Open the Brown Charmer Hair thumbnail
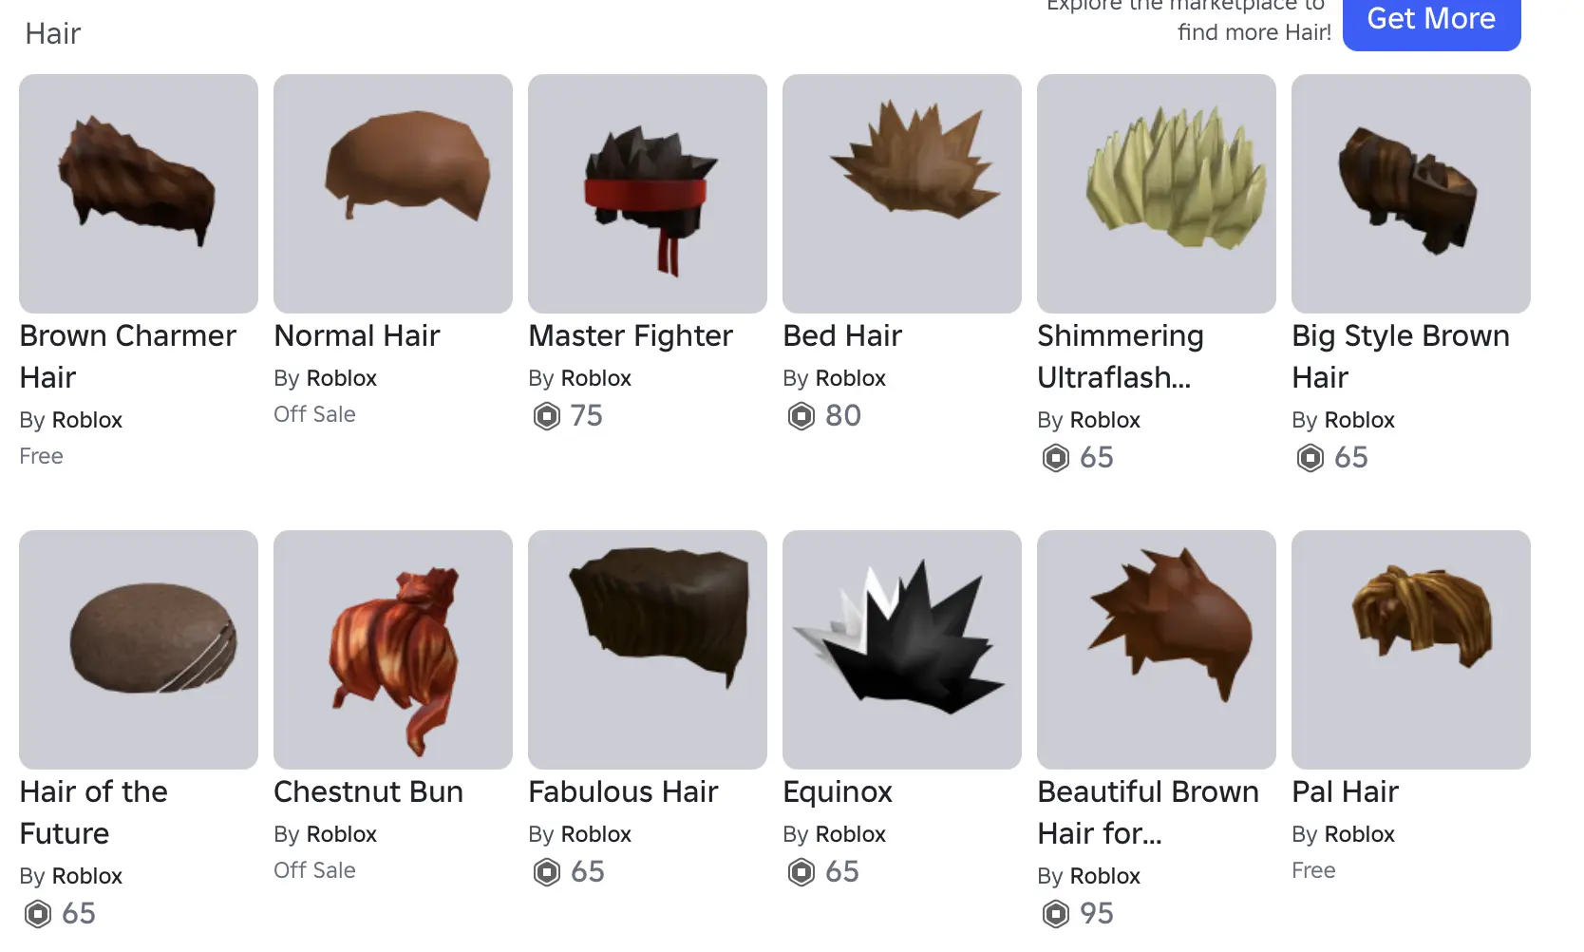 [139, 194]
